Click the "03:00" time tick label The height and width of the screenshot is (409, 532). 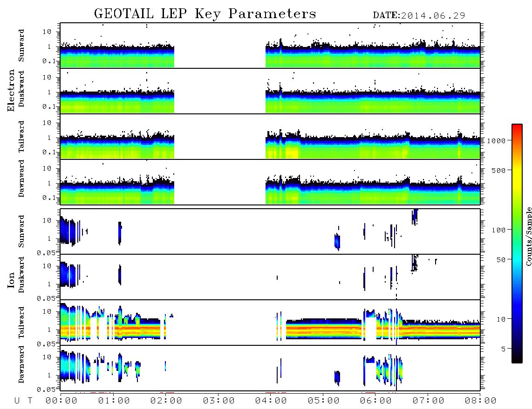(x=219, y=401)
